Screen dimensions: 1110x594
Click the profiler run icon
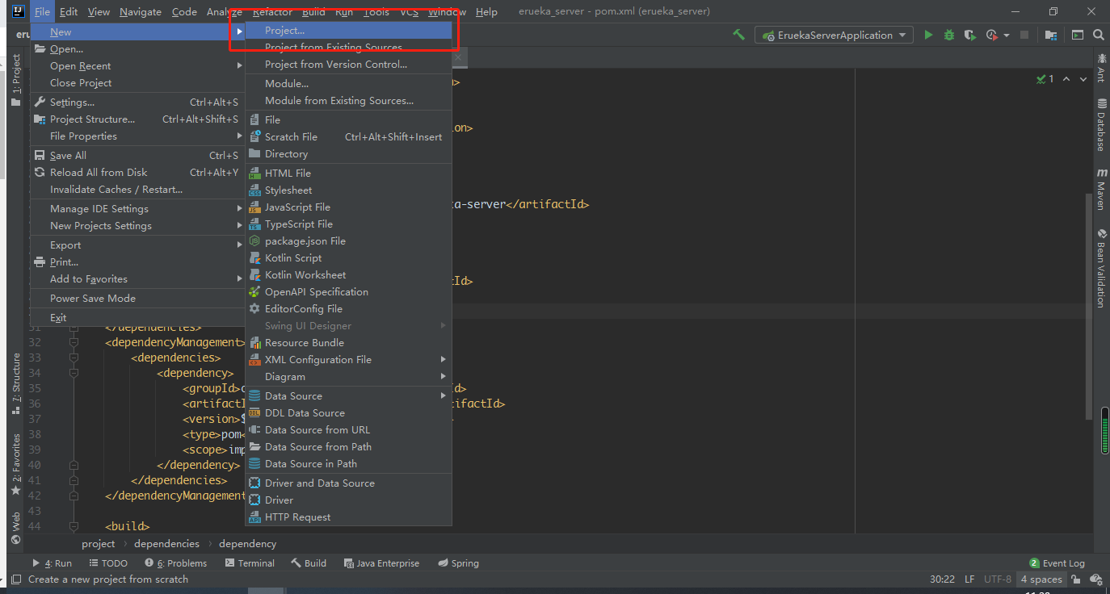(x=992, y=35)
